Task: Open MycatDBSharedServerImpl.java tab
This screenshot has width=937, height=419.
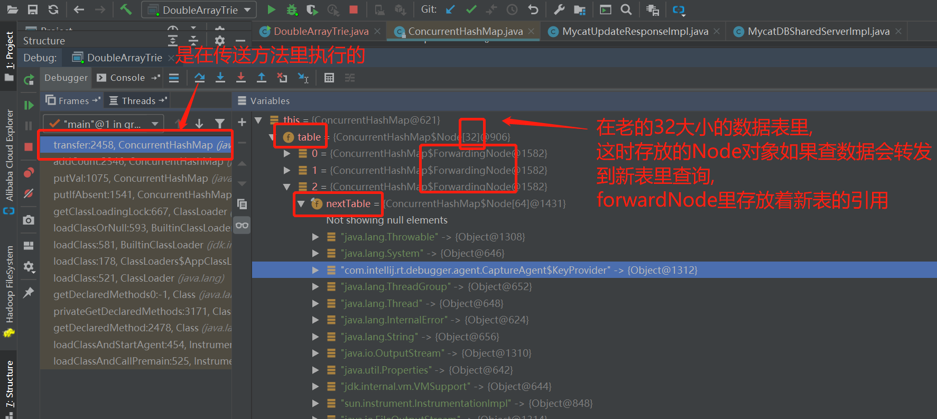Action: coord(819,32)
